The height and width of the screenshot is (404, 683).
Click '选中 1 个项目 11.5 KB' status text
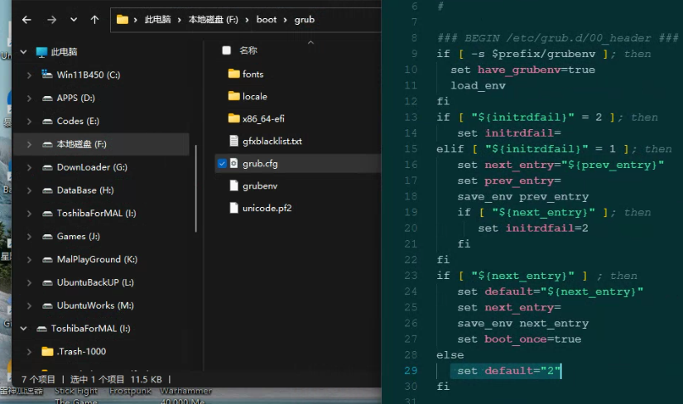click(116, 380)
